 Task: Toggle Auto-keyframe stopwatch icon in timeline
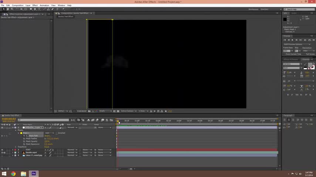coord(107,120)
